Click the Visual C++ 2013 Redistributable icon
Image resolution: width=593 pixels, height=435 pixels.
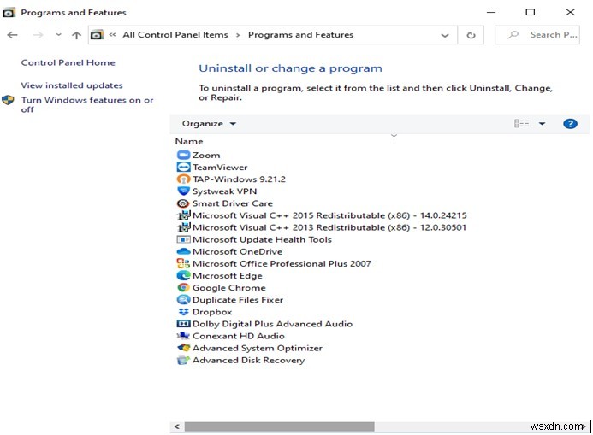184,227
